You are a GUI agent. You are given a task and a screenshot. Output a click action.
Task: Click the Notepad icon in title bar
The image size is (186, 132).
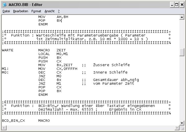[4, 5]
